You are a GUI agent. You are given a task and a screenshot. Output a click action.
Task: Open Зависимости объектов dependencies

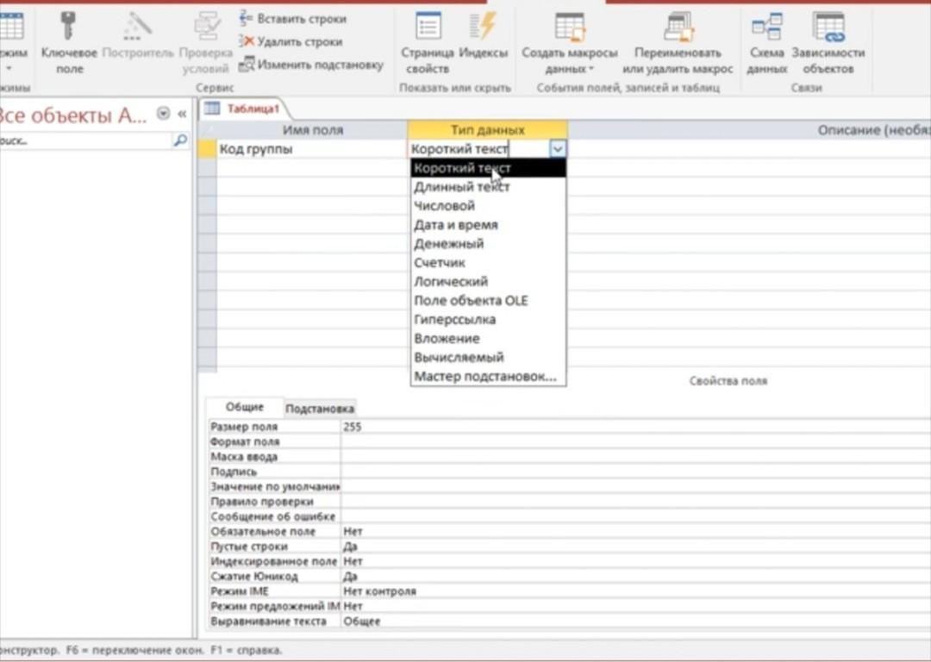(828, 43)
